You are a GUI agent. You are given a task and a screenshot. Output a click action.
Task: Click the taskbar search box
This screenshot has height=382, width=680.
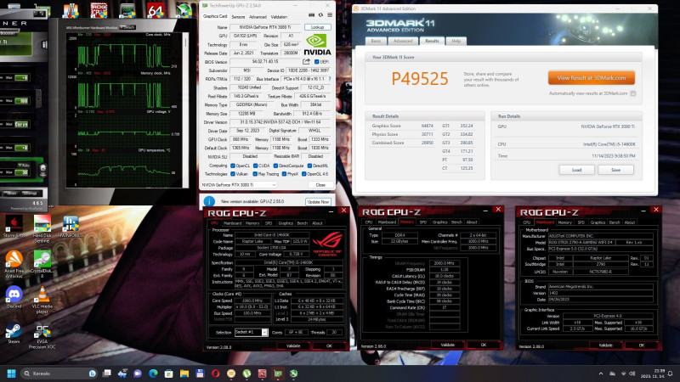[59, 374]
